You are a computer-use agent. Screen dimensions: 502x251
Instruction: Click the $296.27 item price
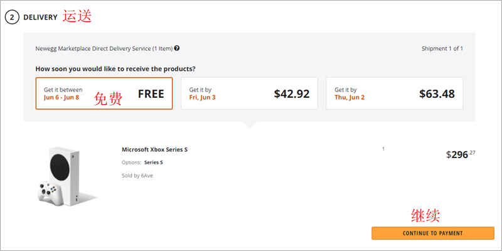point(461,154)
